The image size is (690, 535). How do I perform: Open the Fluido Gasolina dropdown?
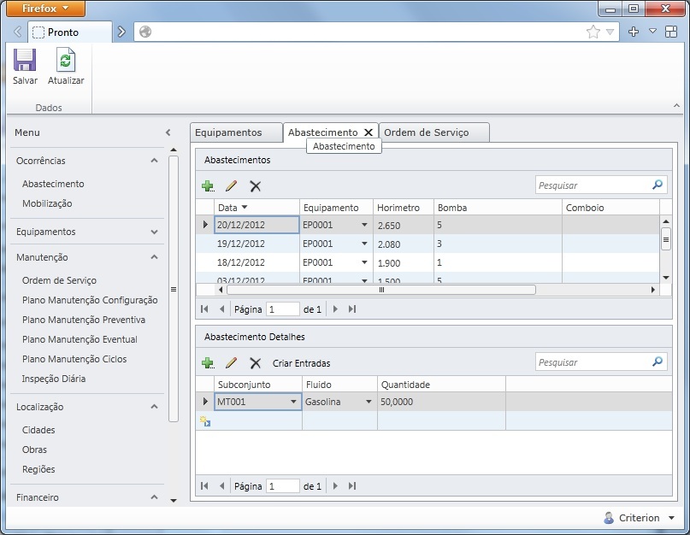(369, 402)
